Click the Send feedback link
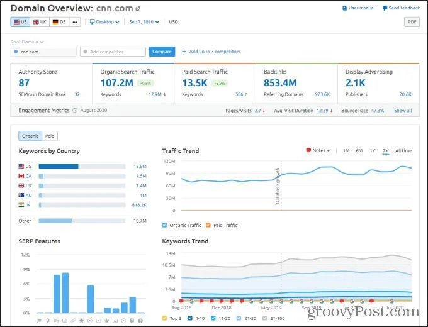The image size is (428, 327). [402, 8]
